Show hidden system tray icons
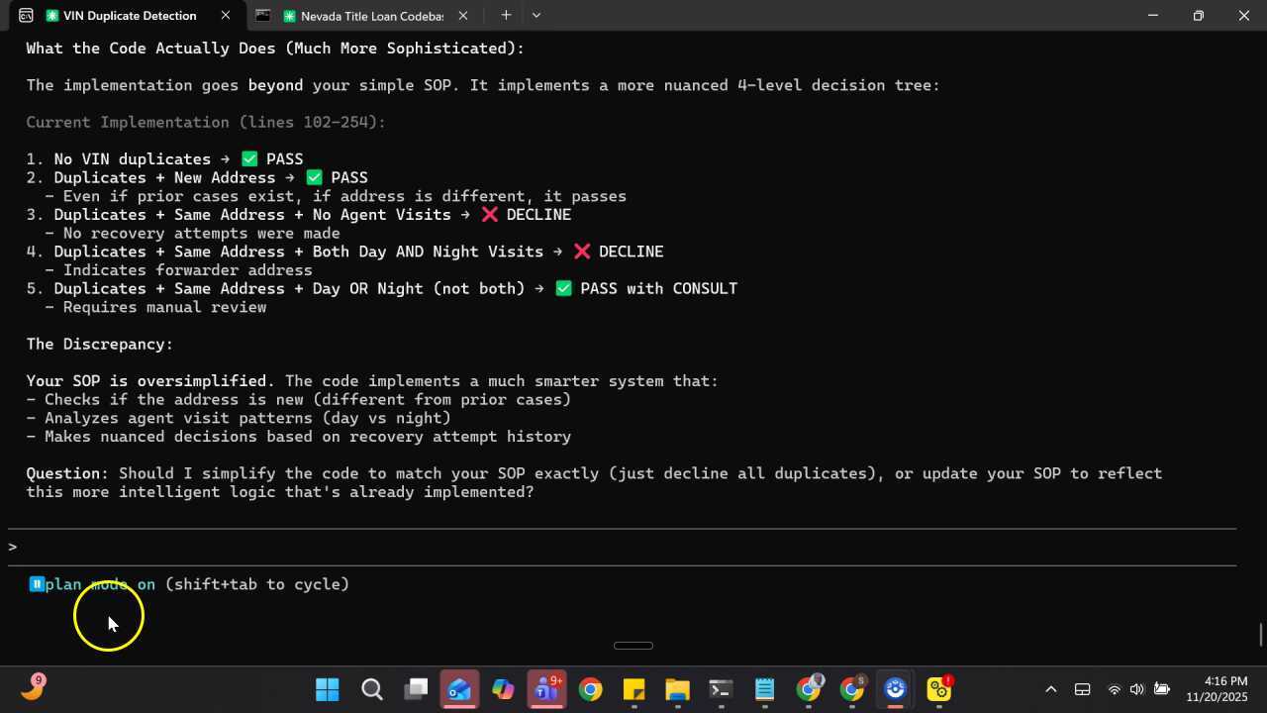Image resolution: width=1267 pixels, height=713 pixels. tap(1051, 689)
